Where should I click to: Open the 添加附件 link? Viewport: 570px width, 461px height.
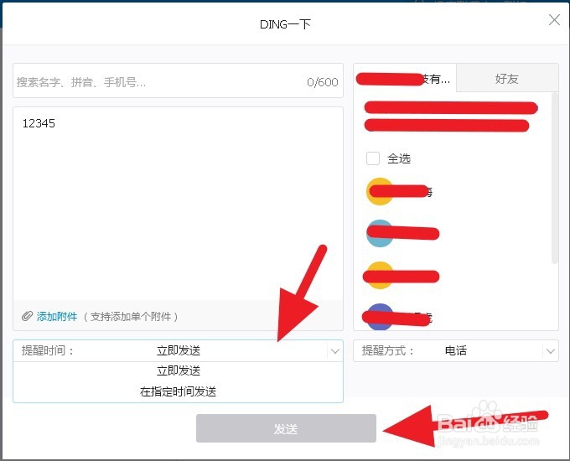[57, 317]
